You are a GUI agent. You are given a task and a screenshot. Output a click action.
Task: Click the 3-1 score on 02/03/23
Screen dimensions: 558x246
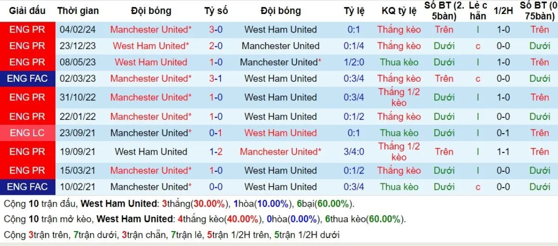coord(216,78)
